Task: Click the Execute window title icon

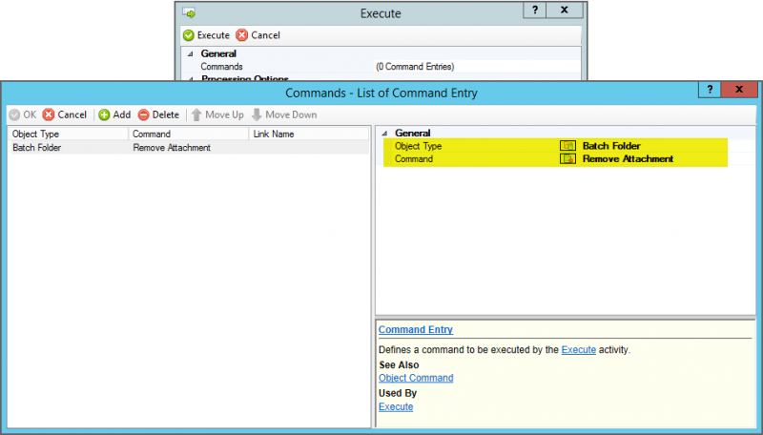Action: (x=189, y=12)
